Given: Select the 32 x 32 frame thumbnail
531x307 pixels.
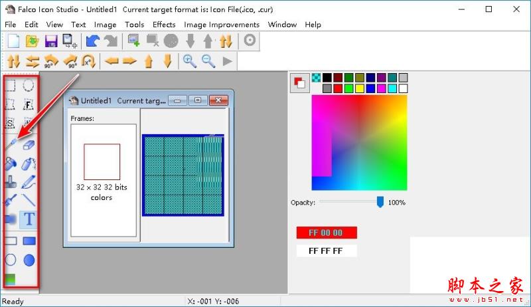Looking at the screenshot, I should pos(102,161).
